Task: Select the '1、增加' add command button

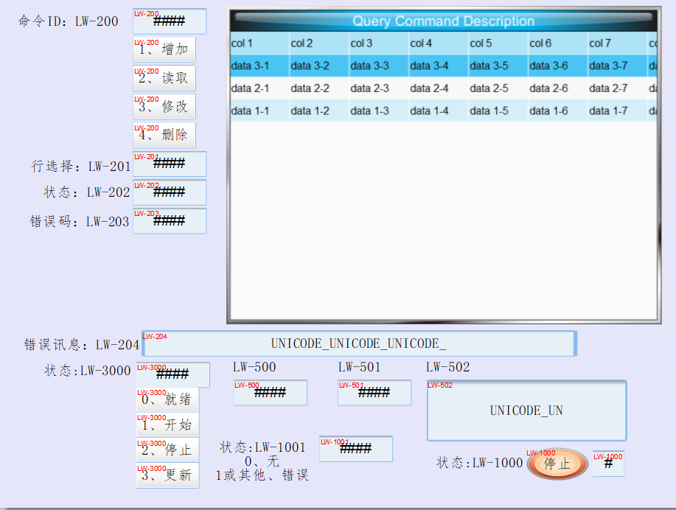Action: point(164,49)
